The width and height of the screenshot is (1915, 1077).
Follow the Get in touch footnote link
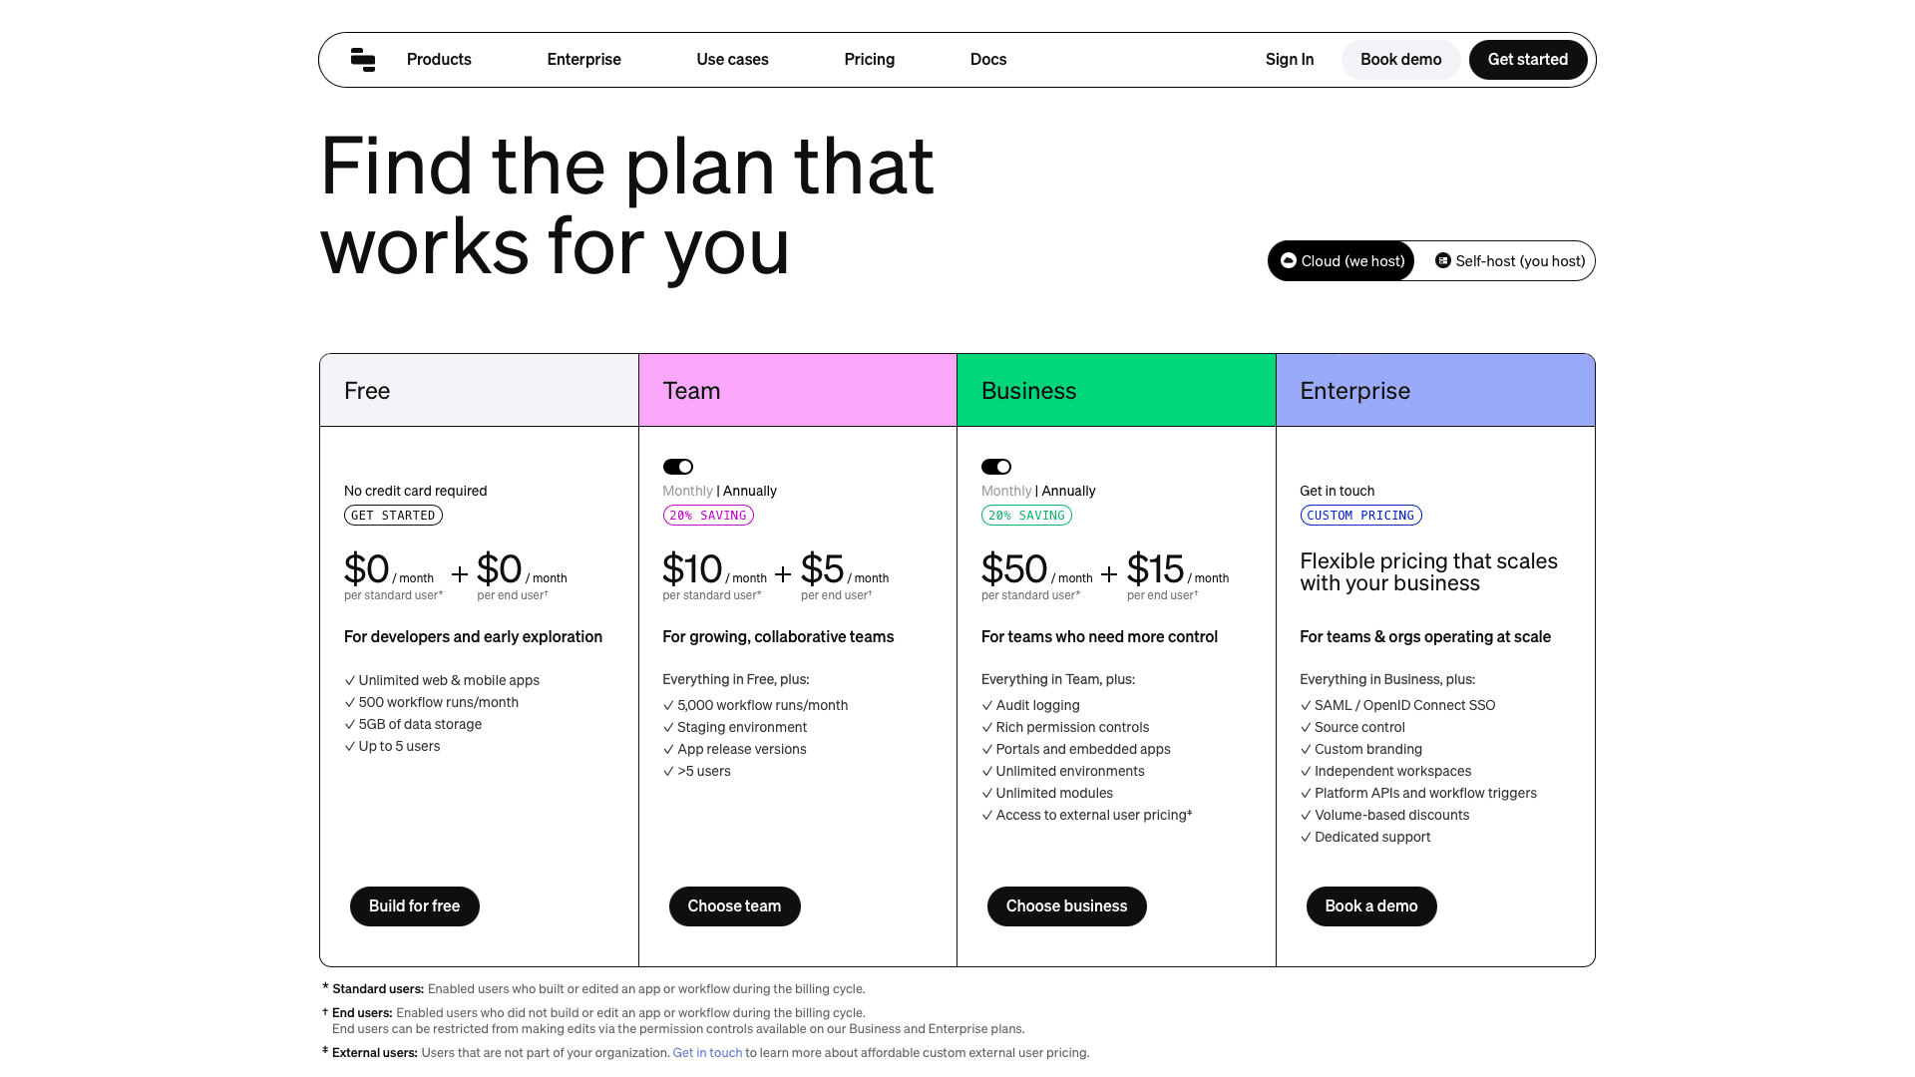[x=707, y=1053]
